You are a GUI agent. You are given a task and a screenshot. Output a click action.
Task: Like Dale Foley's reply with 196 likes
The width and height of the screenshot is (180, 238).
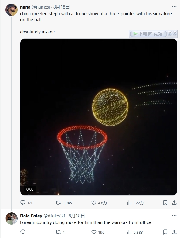(94, 232)
